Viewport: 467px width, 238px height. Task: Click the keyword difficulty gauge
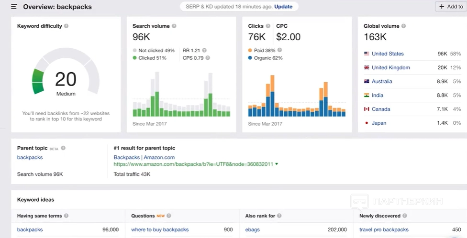pyautogui.click(x=66, y=79)
